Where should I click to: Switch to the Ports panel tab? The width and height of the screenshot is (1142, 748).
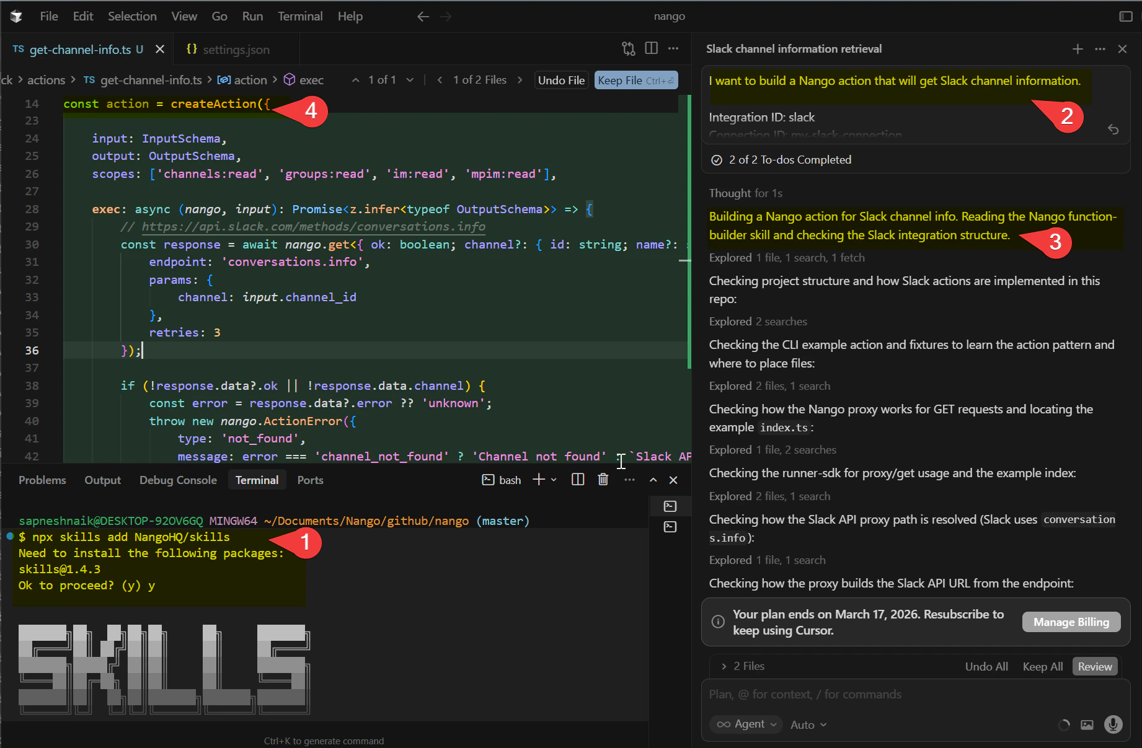click(310, 480)
